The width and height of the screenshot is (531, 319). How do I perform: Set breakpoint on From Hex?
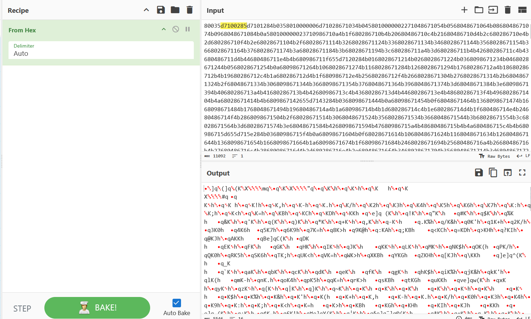pos(187,29)
